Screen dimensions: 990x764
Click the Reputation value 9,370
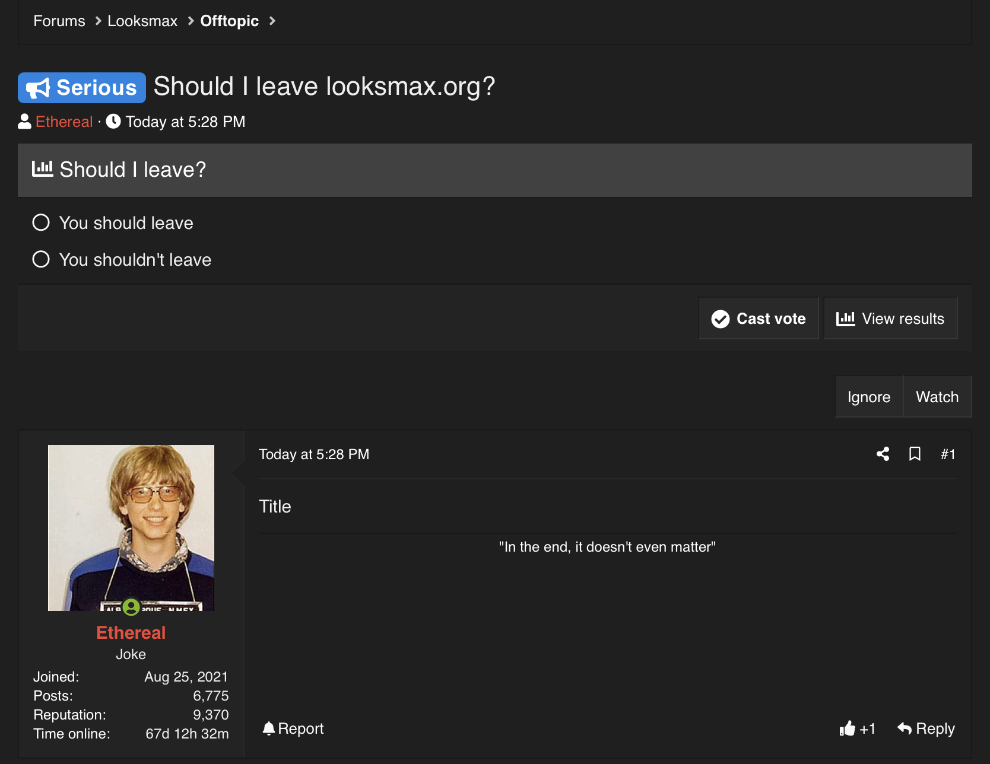click(x=211, y=715)
